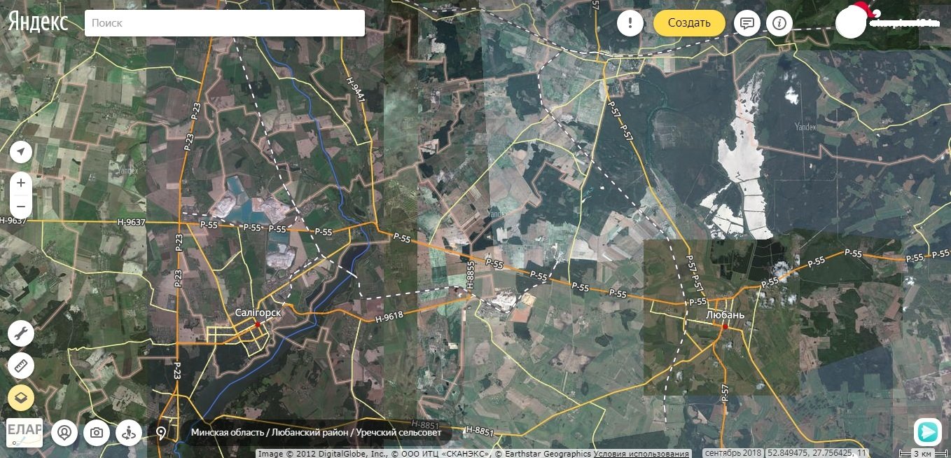Screen dimensions: 951x458
Task: Open the info help button
Action: coord(779,23)
